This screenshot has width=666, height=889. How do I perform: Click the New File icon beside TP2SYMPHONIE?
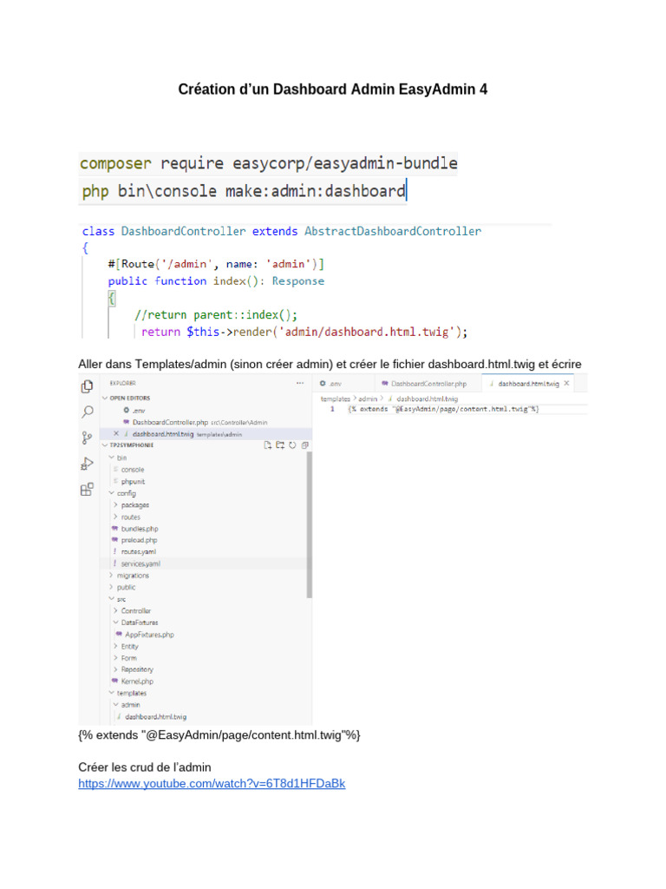(268, 445)
